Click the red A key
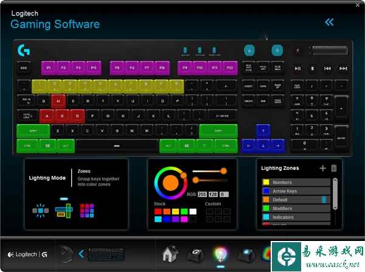 pyautogui.click(x=47, y=116)
